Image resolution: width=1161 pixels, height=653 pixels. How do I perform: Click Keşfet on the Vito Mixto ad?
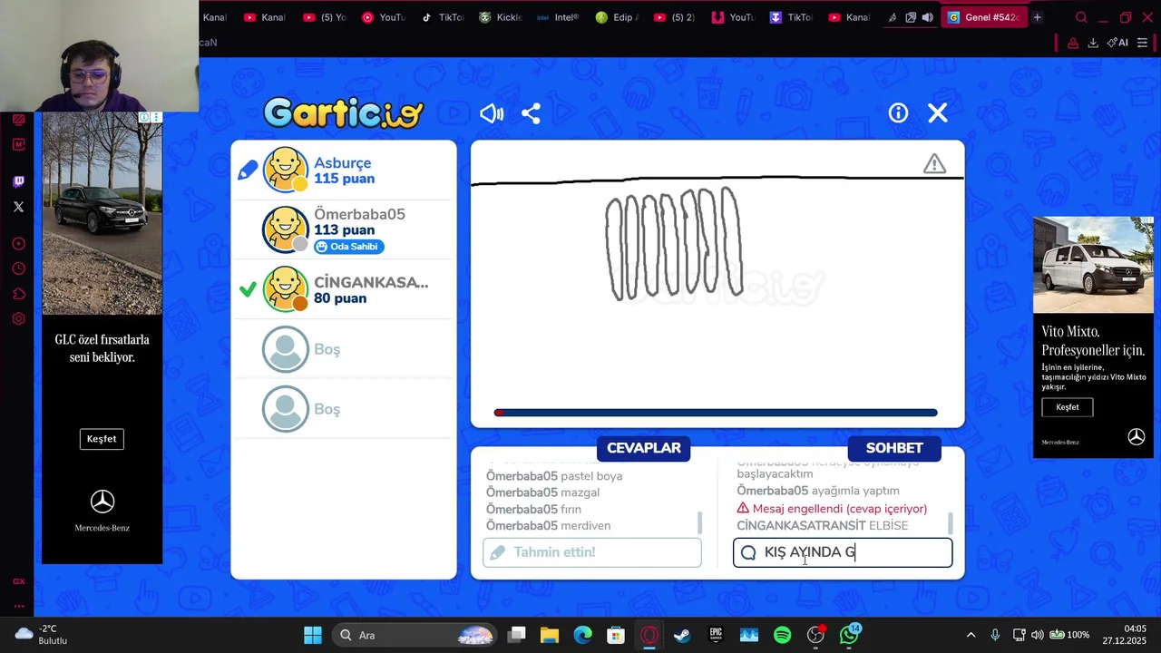[x=1068, y=407]
